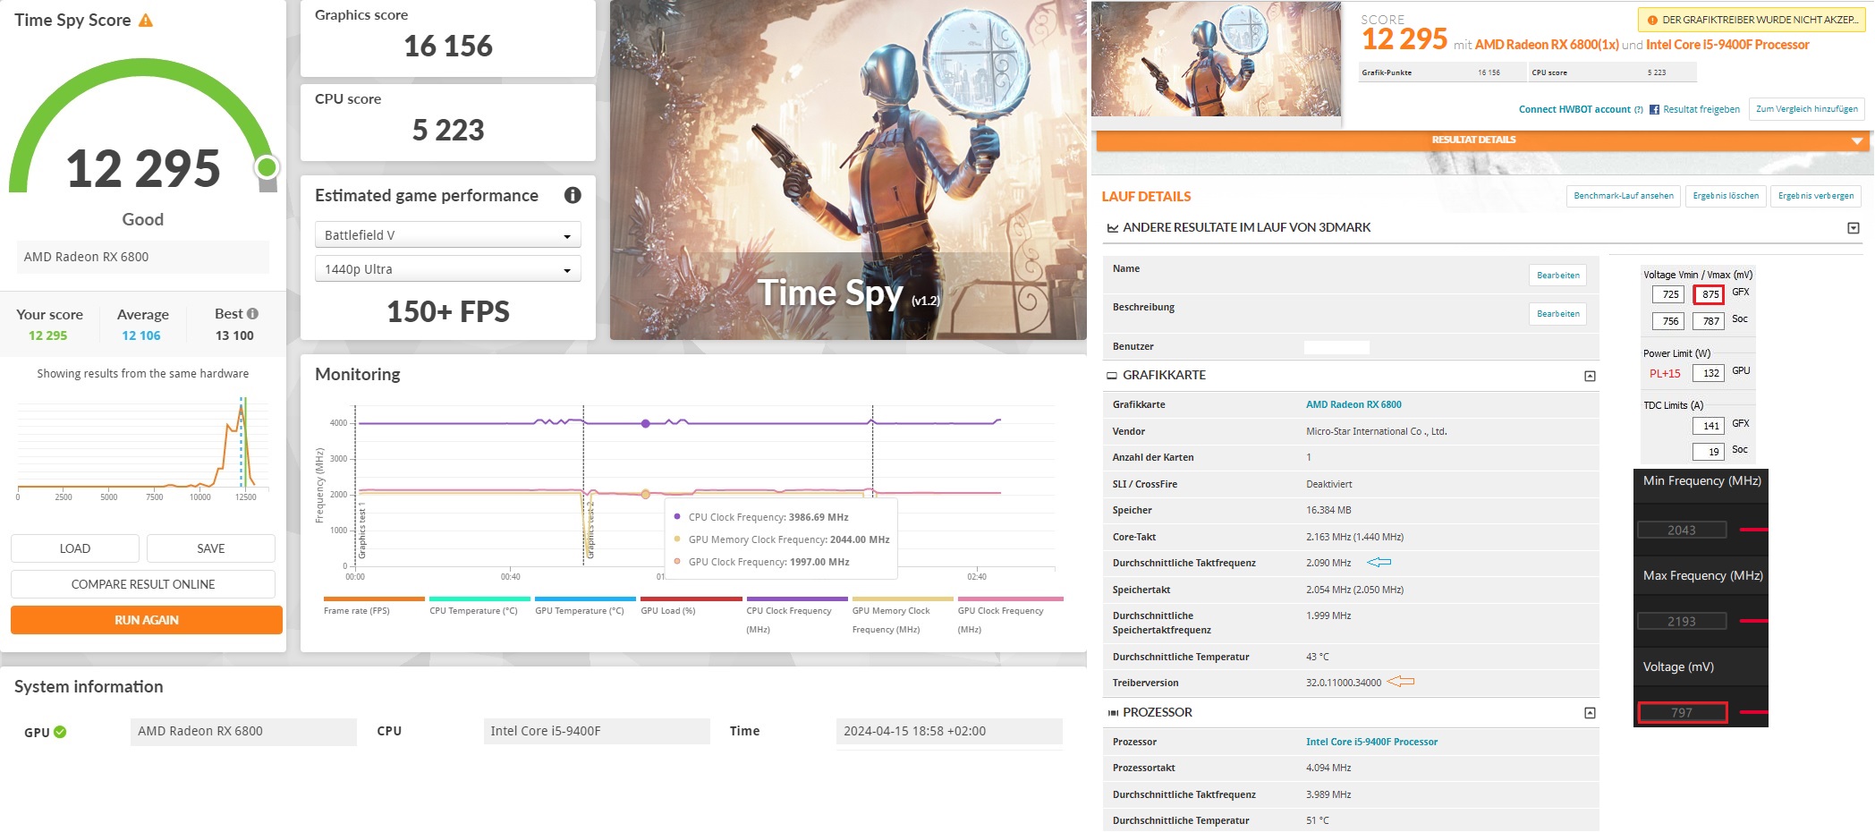Click the SAVE button

tap(211, 548)
